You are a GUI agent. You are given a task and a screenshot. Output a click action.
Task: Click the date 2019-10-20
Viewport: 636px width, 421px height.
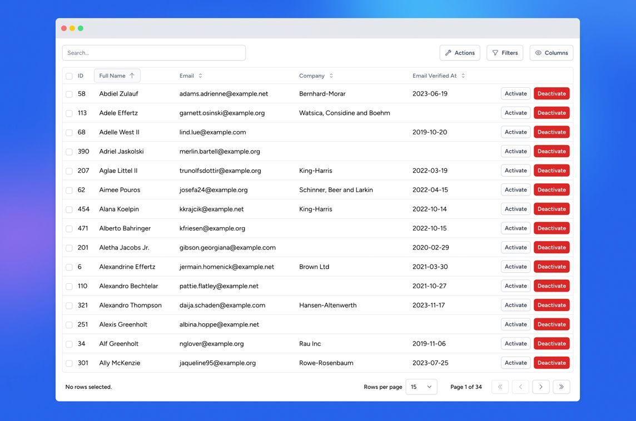point(430,132)
